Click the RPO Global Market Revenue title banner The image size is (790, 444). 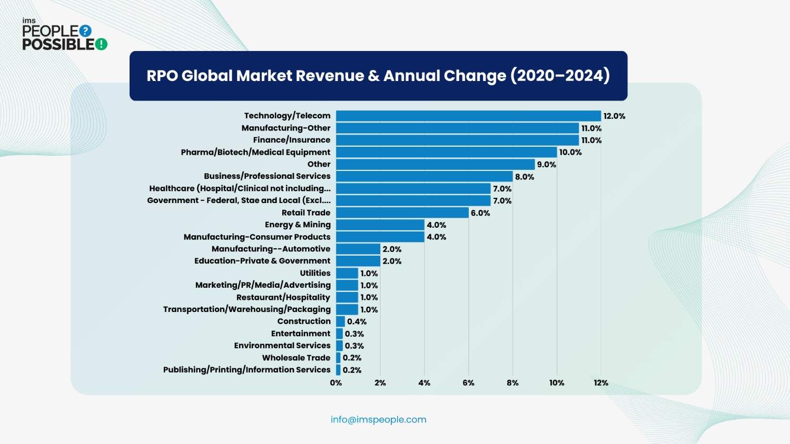point(378,76)
